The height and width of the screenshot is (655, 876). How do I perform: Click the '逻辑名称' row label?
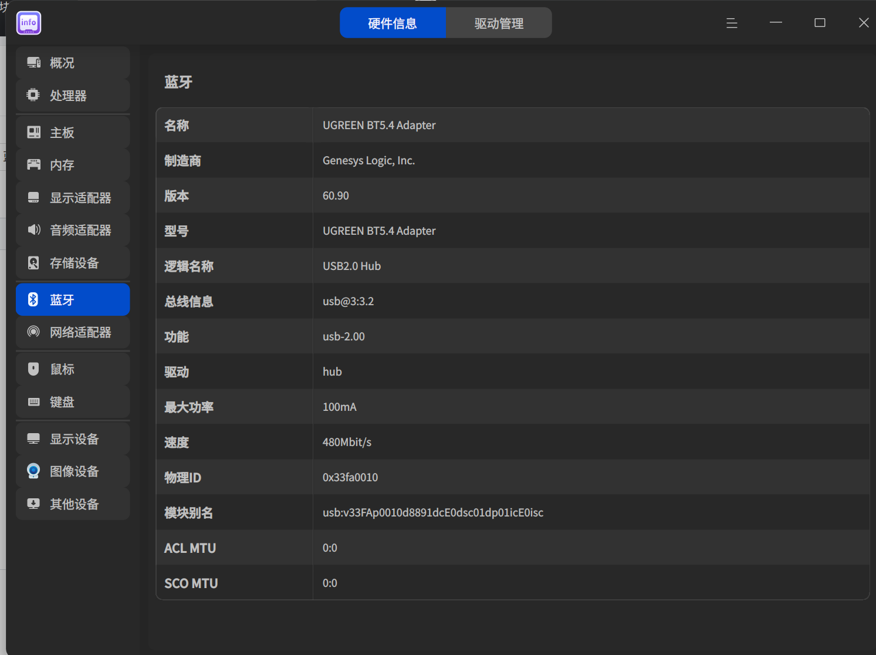189,266
